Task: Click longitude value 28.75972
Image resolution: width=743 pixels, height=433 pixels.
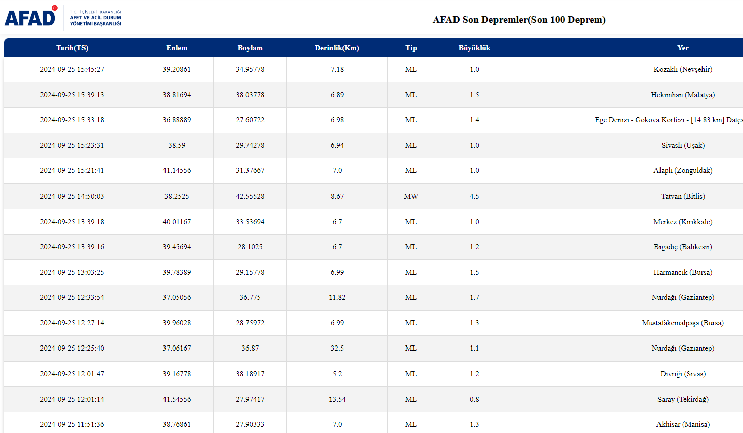Action: pyautogui.click(x=250, y=323)
